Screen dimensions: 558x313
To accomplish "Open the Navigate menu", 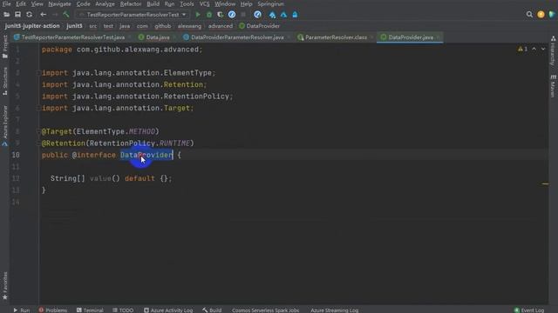I will pyautogui.click(x=59, y=3).
